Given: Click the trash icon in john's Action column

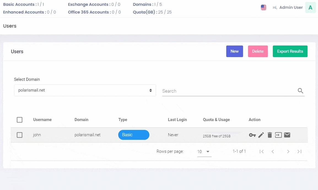Looking at the screenshot, I should (270, 135).
